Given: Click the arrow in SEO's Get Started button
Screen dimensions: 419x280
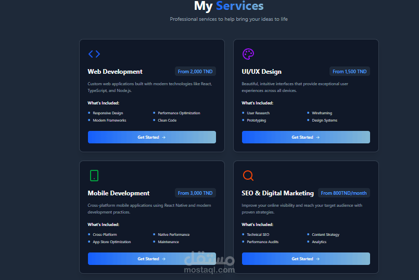Looking at the screenshot, I should 318,259.
